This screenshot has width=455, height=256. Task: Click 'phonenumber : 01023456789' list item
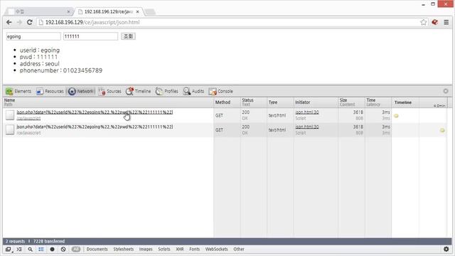tap(61, 70)
